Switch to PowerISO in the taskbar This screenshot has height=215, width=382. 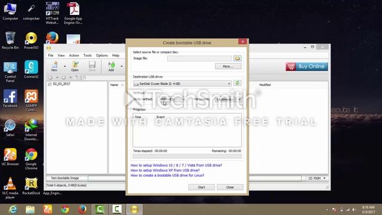(134, 210)
